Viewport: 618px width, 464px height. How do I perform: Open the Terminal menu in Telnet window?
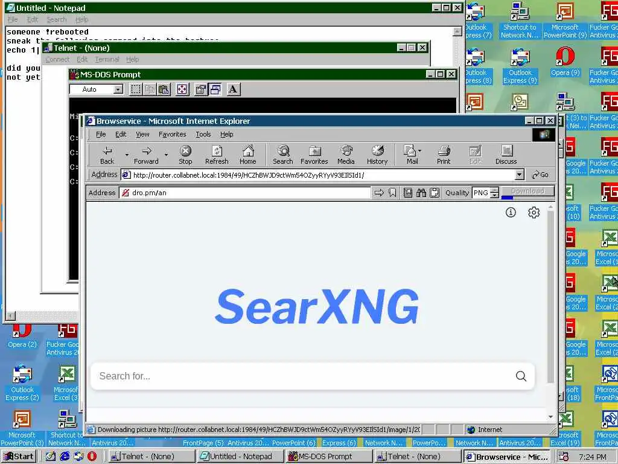tap(107, 59)
